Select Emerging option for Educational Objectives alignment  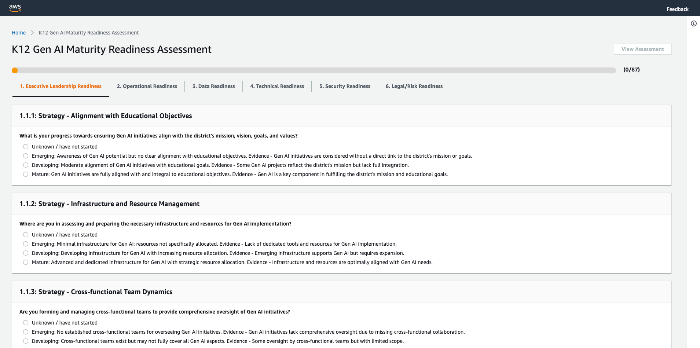pyautogui.click(x=26, y=156)
